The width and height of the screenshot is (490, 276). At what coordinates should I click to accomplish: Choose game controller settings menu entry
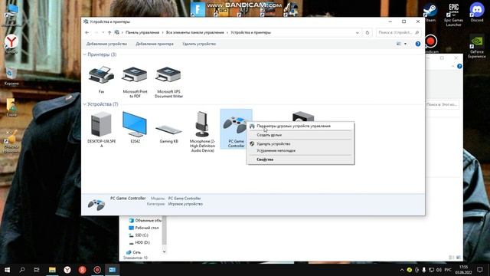pos(300,126)
